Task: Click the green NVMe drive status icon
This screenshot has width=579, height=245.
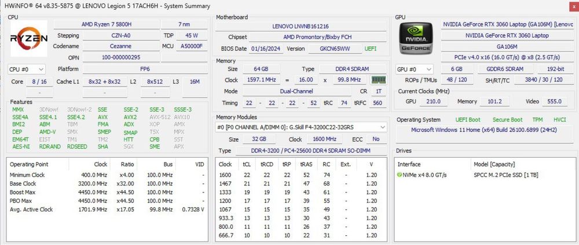Action: click(400, 175)
